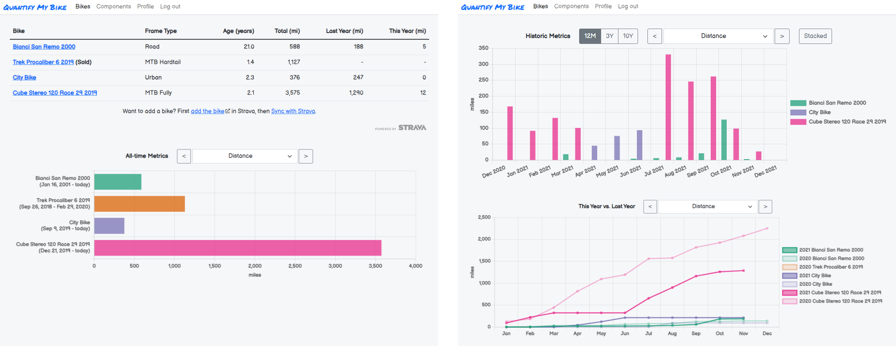Image resolution: width=896 pixels, height=352 pixels.
Task: Click the green Bianci San Remo all-time bar
Action: click(x=118, y=182)
